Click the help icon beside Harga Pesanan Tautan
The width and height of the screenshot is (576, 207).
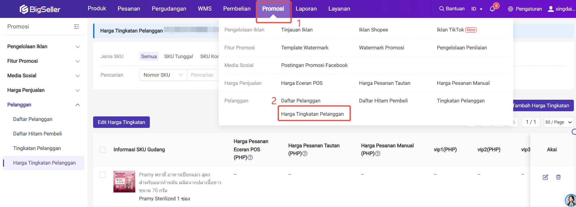(x=305, y=154)
